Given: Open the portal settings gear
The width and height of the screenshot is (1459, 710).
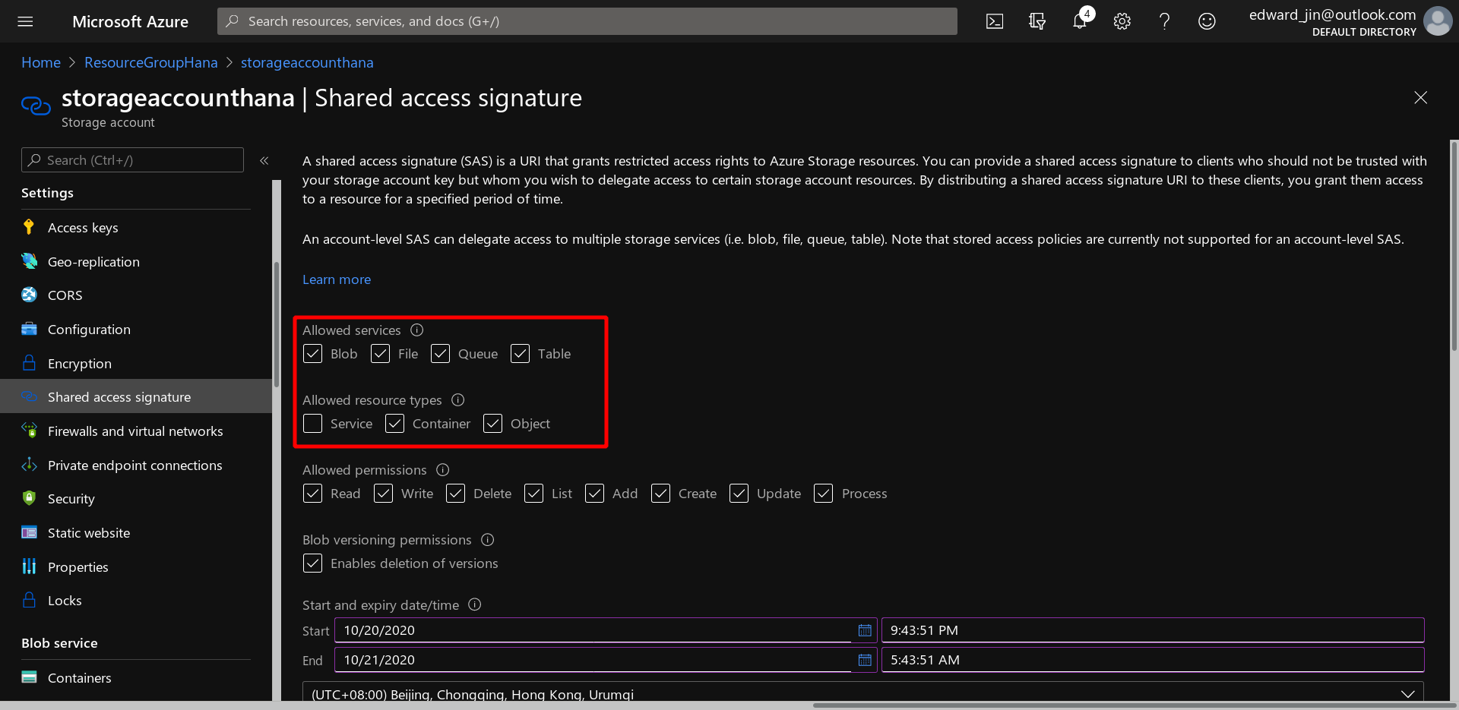Looking at the screenshot, I should pyautogui.click(x=1122, y=21).
